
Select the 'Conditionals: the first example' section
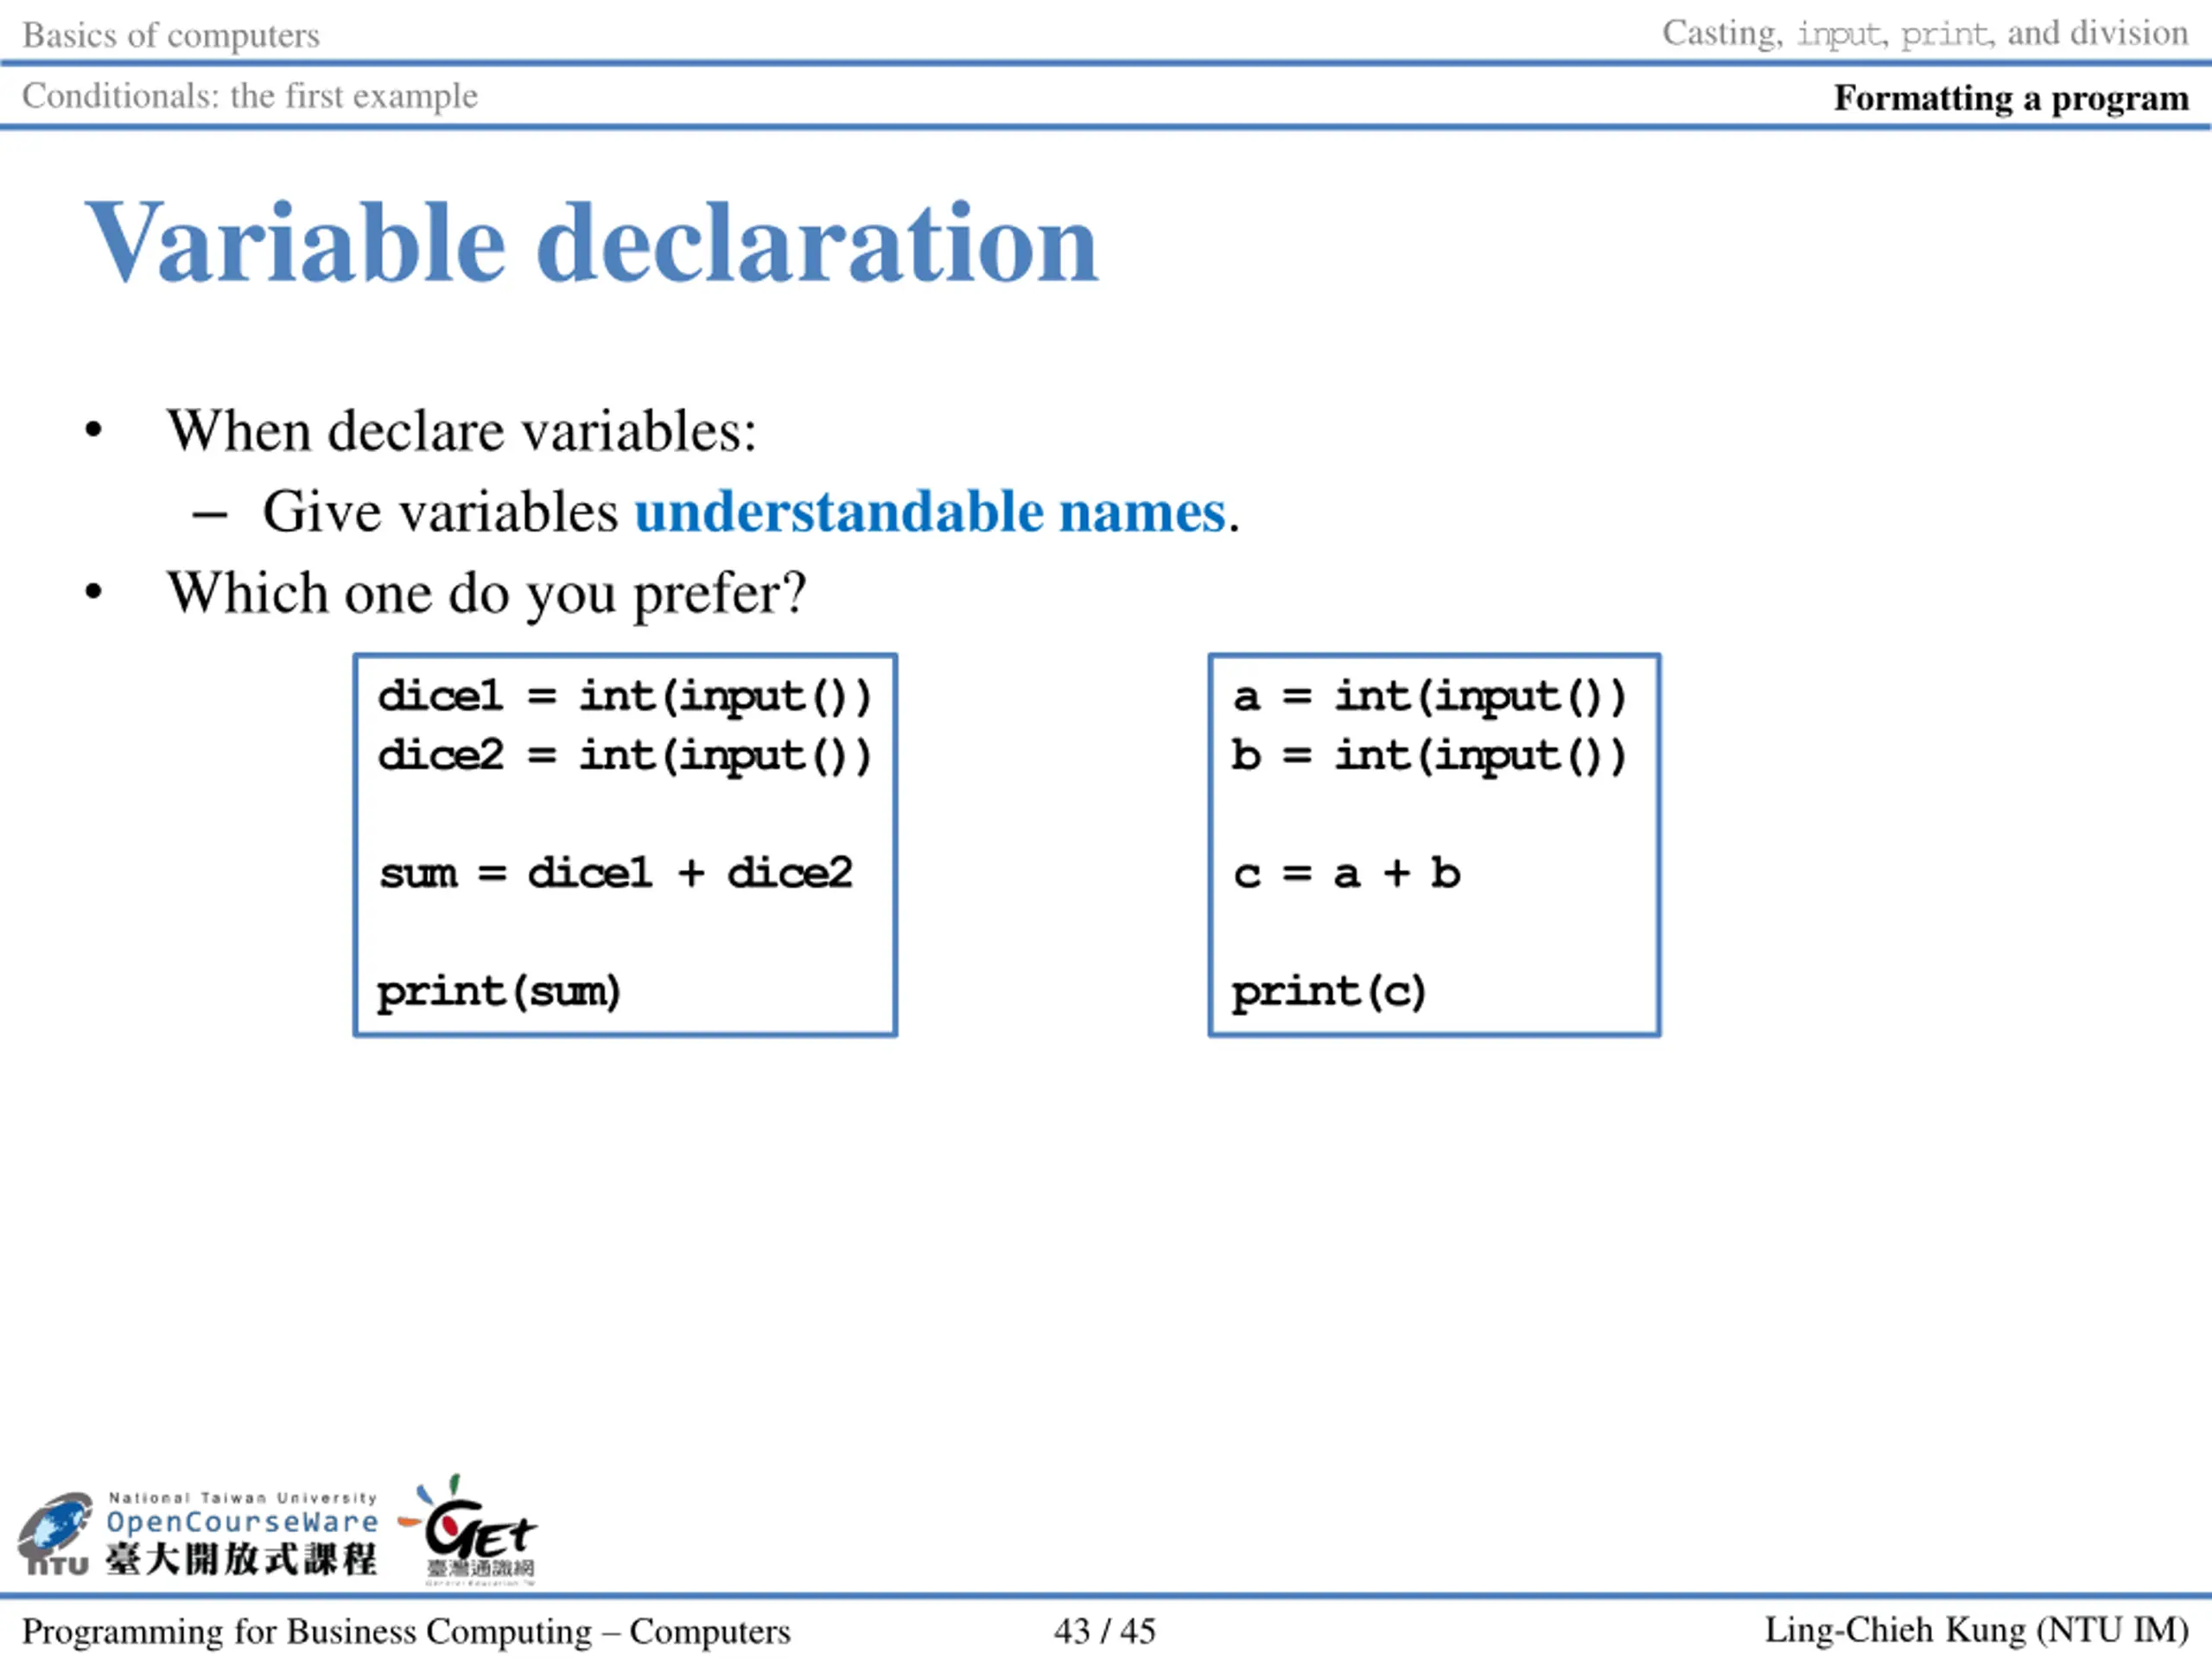250,96
